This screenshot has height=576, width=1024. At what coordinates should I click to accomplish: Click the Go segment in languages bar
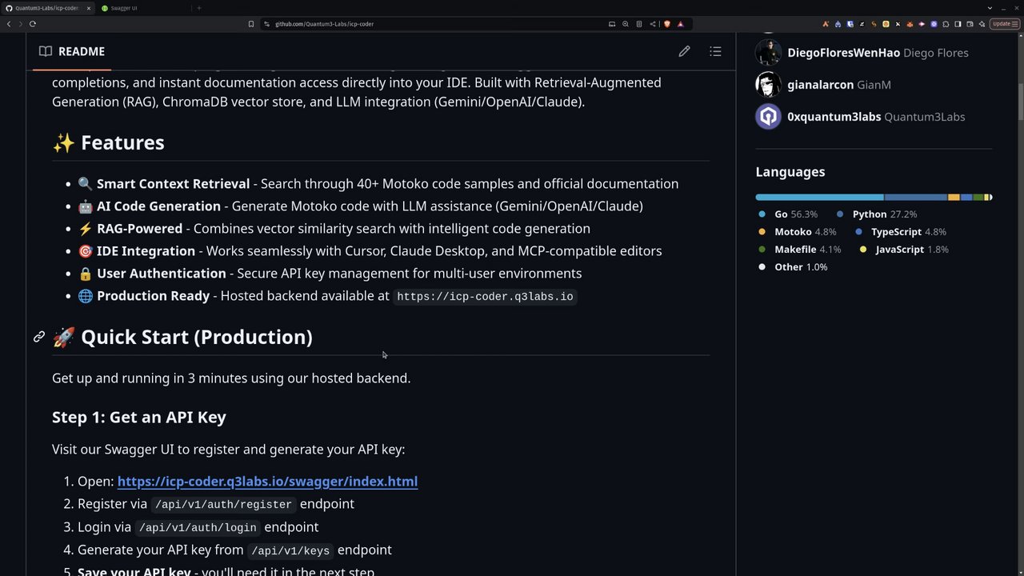point(819,197)
